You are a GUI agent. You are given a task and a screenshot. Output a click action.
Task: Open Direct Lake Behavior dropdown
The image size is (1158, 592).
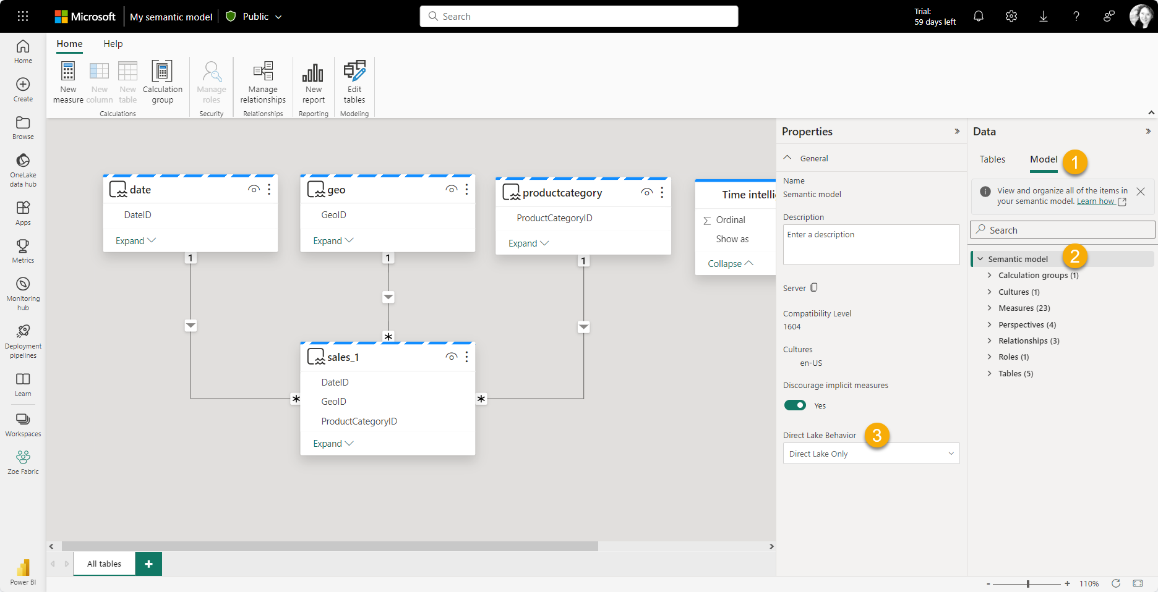coord(871,454)
